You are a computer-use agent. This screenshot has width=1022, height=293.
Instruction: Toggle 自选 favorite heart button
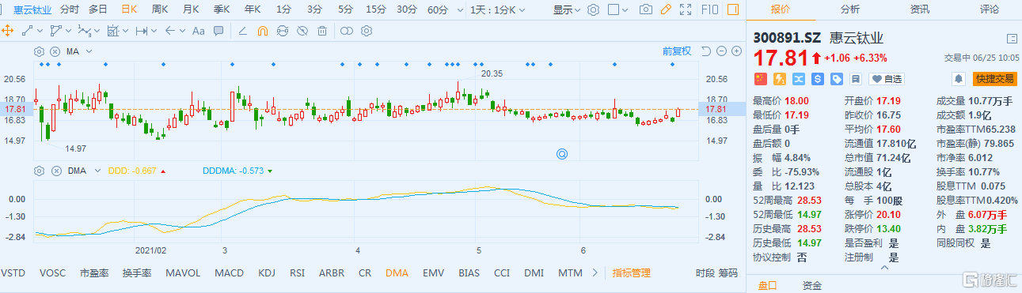tap(887, 79)
